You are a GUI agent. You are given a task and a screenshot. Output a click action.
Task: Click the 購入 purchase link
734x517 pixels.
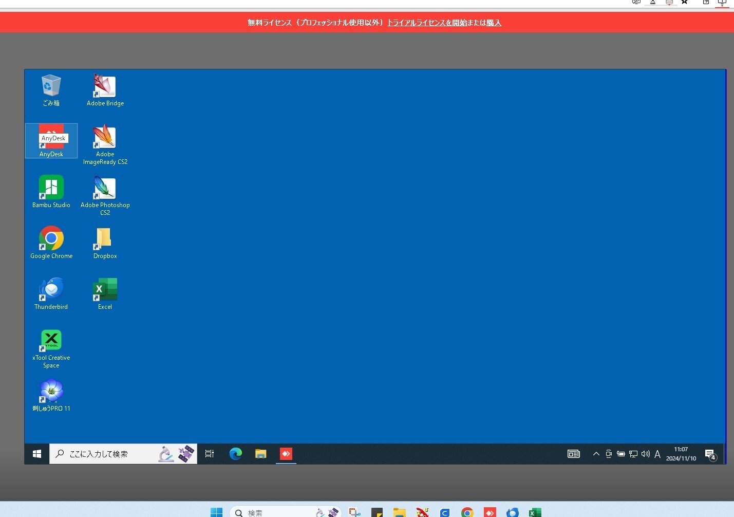point(494,23)
